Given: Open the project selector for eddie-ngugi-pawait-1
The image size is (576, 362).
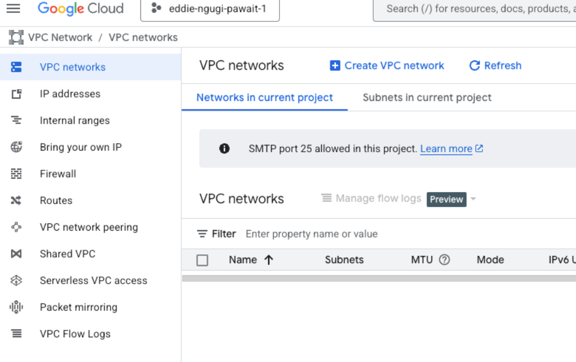Looking at the screenshot, I should click(x=210, y=10).
